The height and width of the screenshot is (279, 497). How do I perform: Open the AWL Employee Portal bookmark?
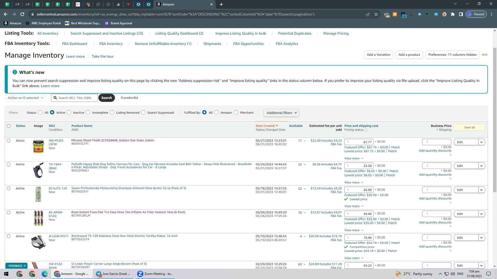[43, 23]
